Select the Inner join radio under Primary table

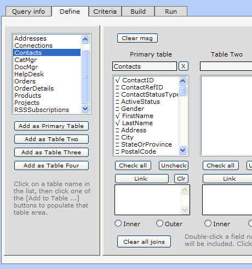pos(118,223)
